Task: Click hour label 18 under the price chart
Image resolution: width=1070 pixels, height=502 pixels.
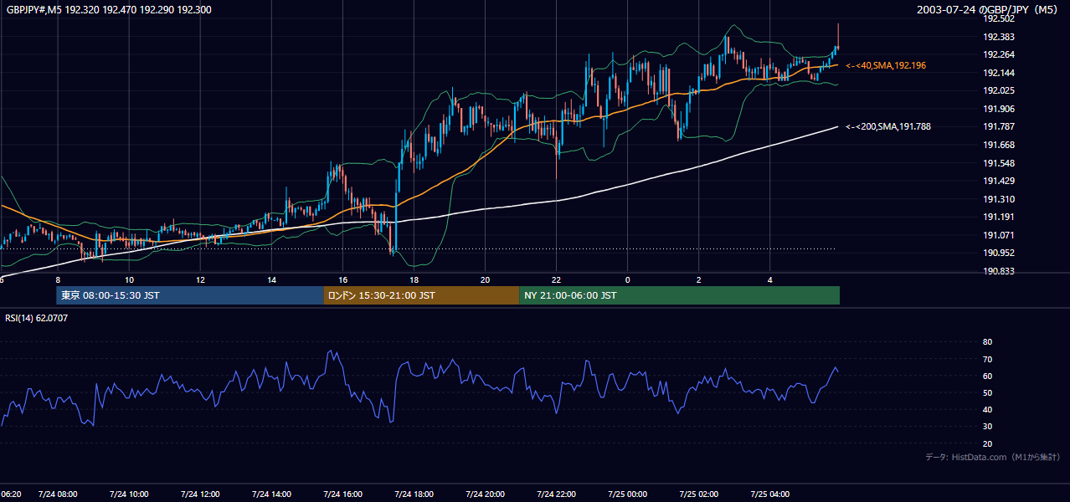Action: tap(414, 279)
